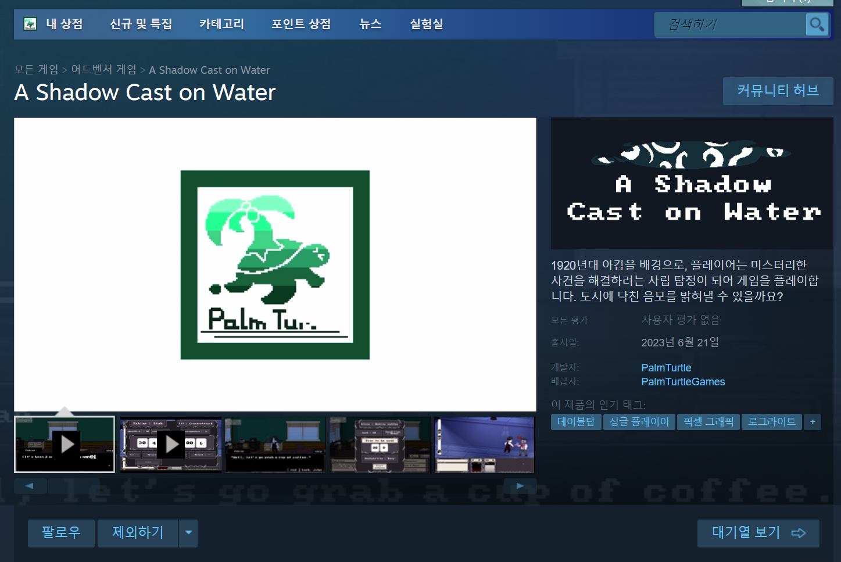Select the third screenshot thumbnail of office
The width and height of the screenshot is (841, 562).
click(x=275, y=445)
